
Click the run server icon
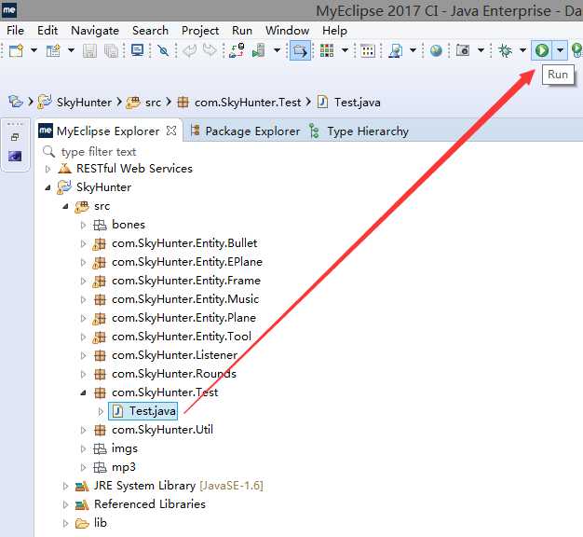(x=259, y=50)
